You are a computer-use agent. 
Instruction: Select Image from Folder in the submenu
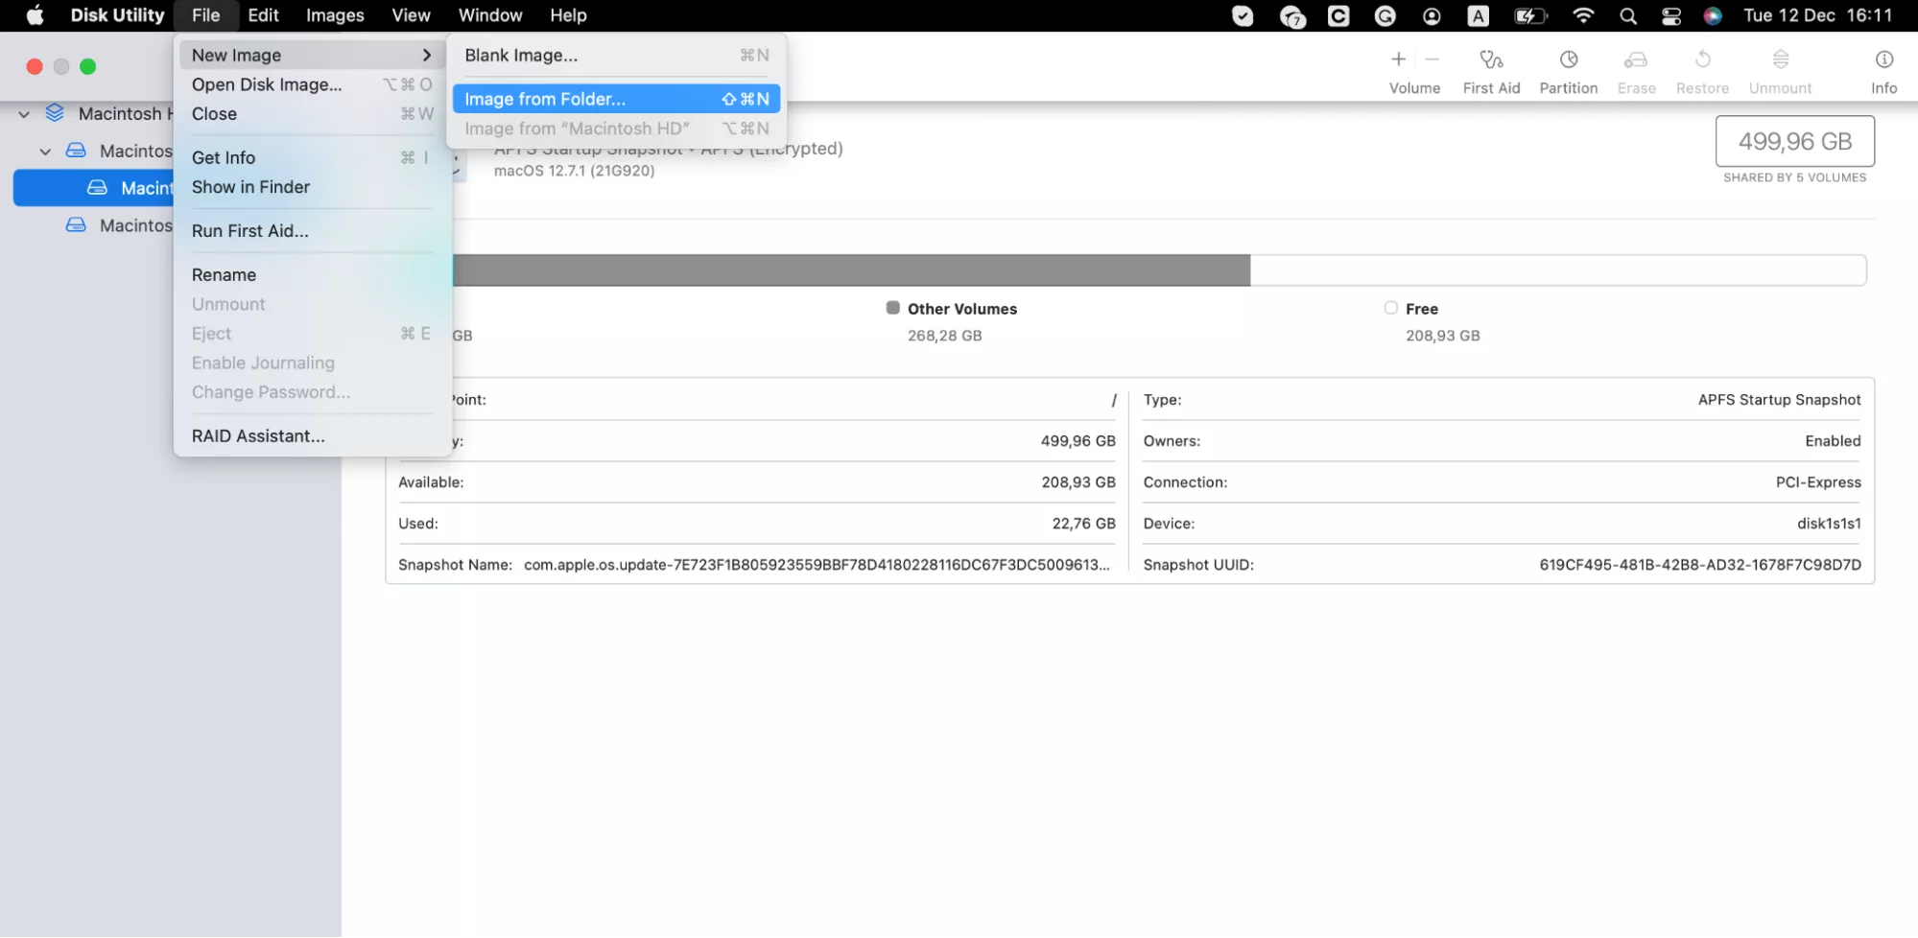544,99
